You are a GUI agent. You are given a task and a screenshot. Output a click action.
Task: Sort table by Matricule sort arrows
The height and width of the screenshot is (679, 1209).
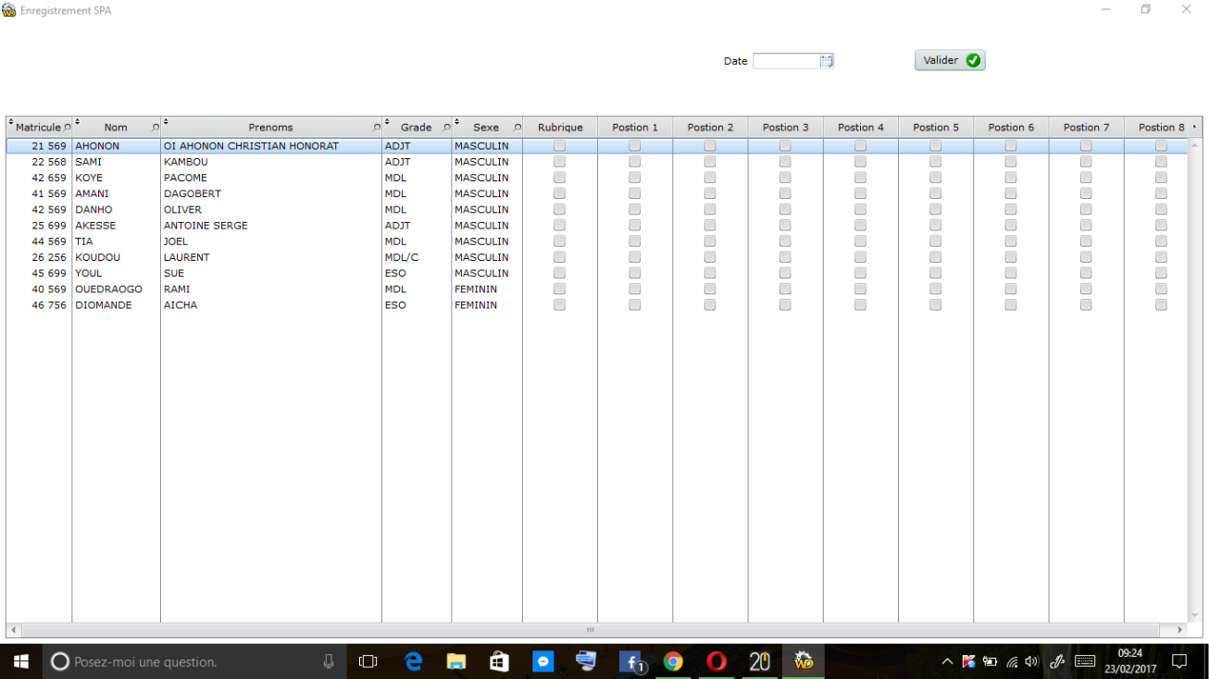[x=11, y=122]
